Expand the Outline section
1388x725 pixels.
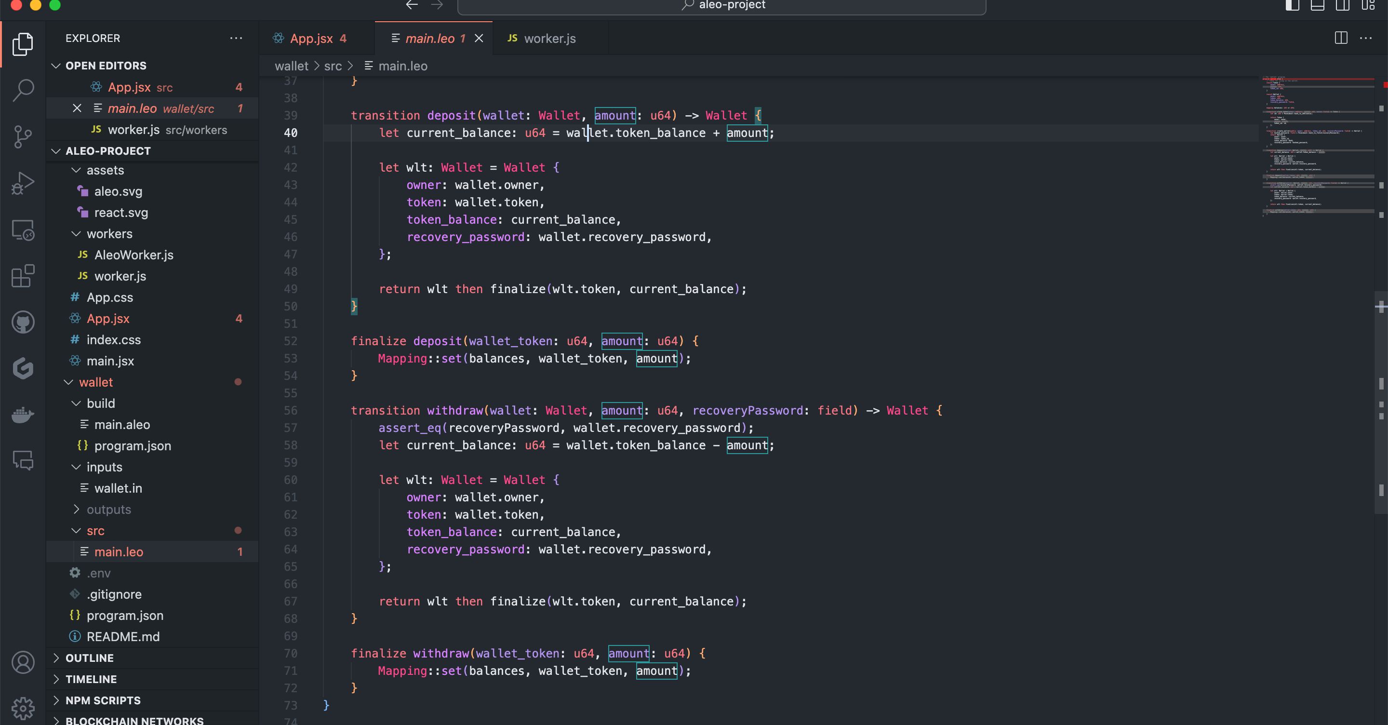[152, 658]
